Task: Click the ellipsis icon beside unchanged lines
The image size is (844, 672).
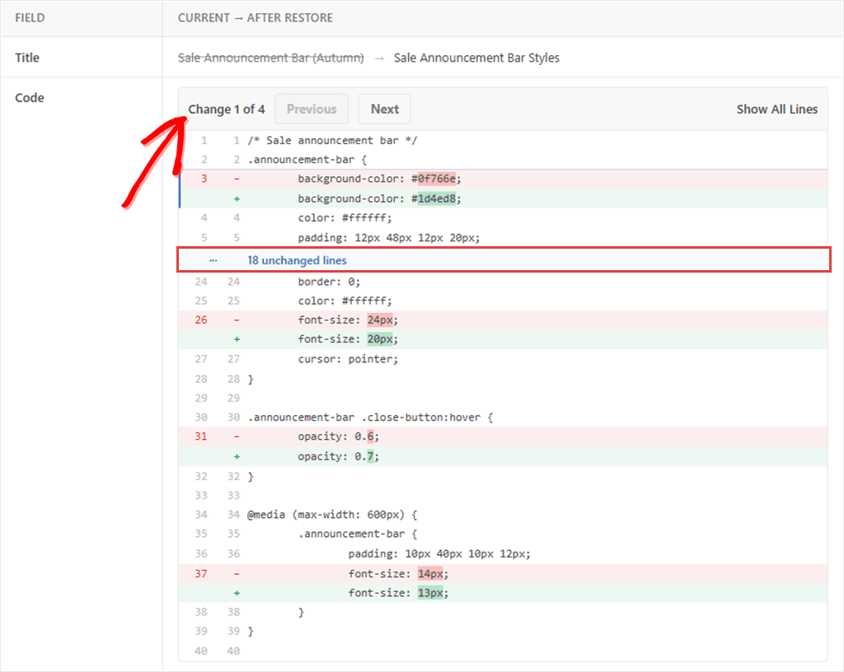Action: 213,260
